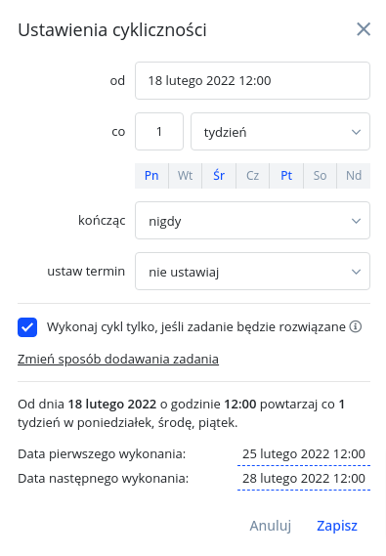Open the ustaw termin dropdown
Image resolution: width=386 pixels, height=556 pixels.
[252, 272]
